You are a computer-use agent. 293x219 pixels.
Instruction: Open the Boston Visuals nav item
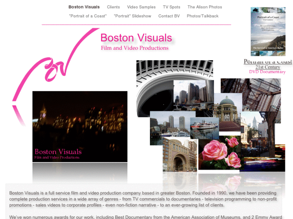tap(84, 7)
